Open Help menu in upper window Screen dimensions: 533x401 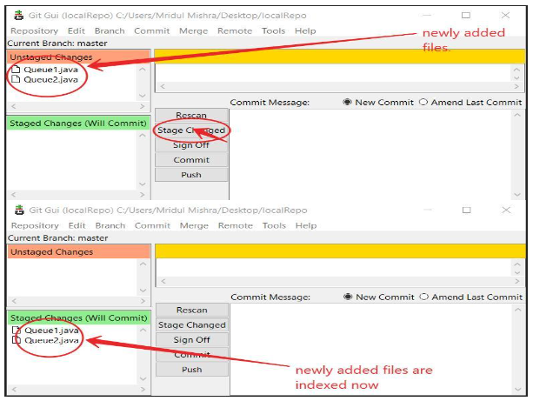click(305, 31)
